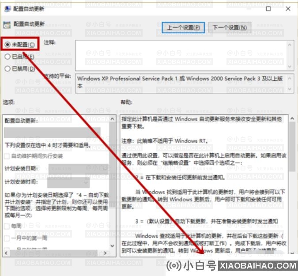Viewport: 298px width, 276px height.
Task: Click options panel scroll up arrow
Action: coord(112,119)
